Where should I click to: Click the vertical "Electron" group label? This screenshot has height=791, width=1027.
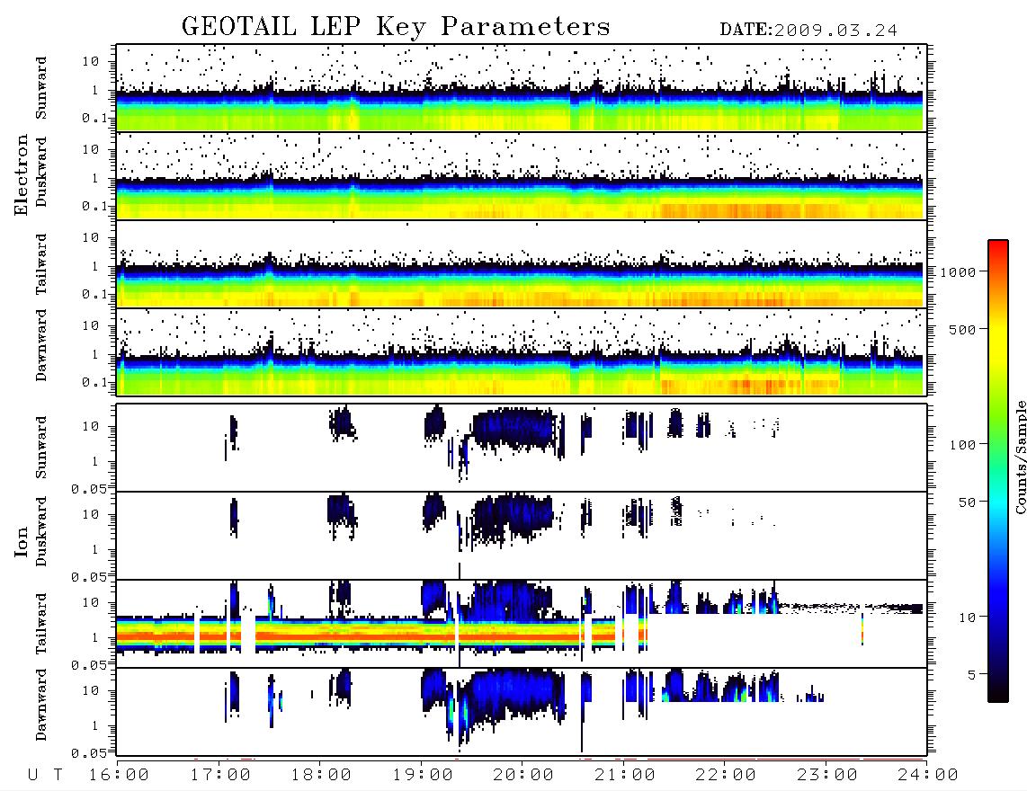[x=21, y=175]
